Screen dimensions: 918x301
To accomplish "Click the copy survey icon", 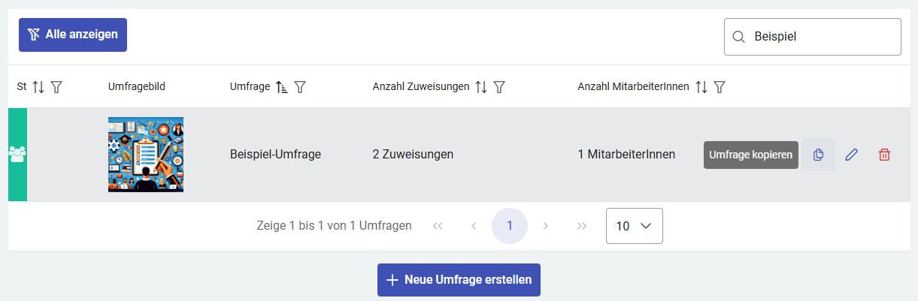I will (818, 155).
